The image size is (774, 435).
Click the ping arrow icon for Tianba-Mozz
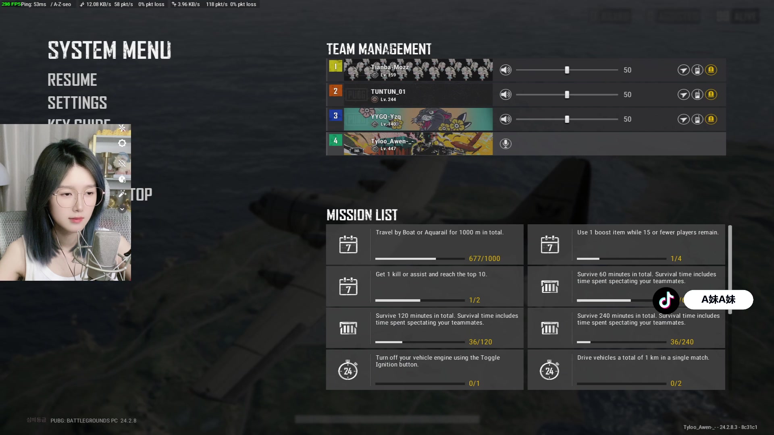[683, 70]
